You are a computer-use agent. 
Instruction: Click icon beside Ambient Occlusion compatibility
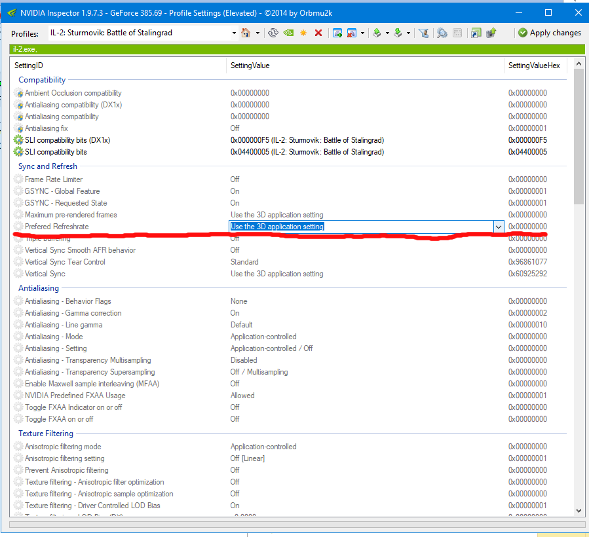[18, 93]
